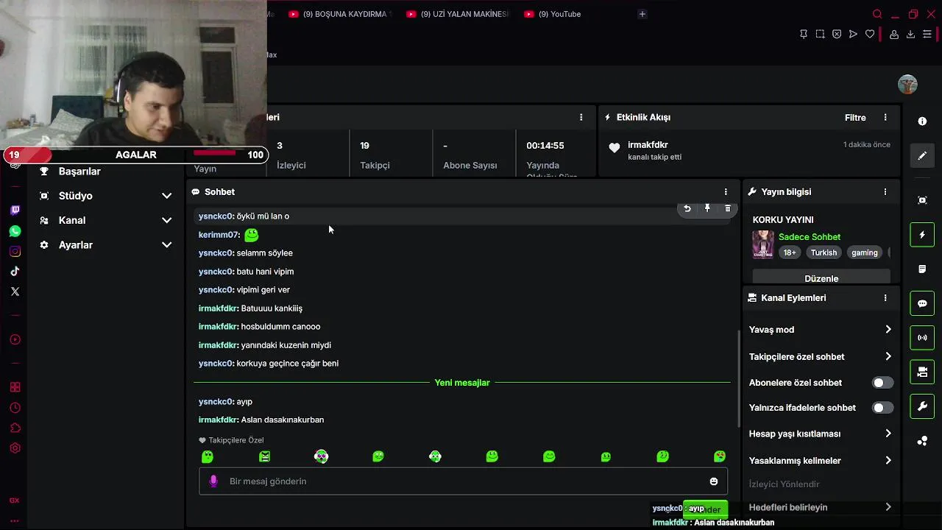This screenshot has width=942, height=530.
Task: Click the Filtre button in Etkinlik Akışı
Action: (855, 118)
